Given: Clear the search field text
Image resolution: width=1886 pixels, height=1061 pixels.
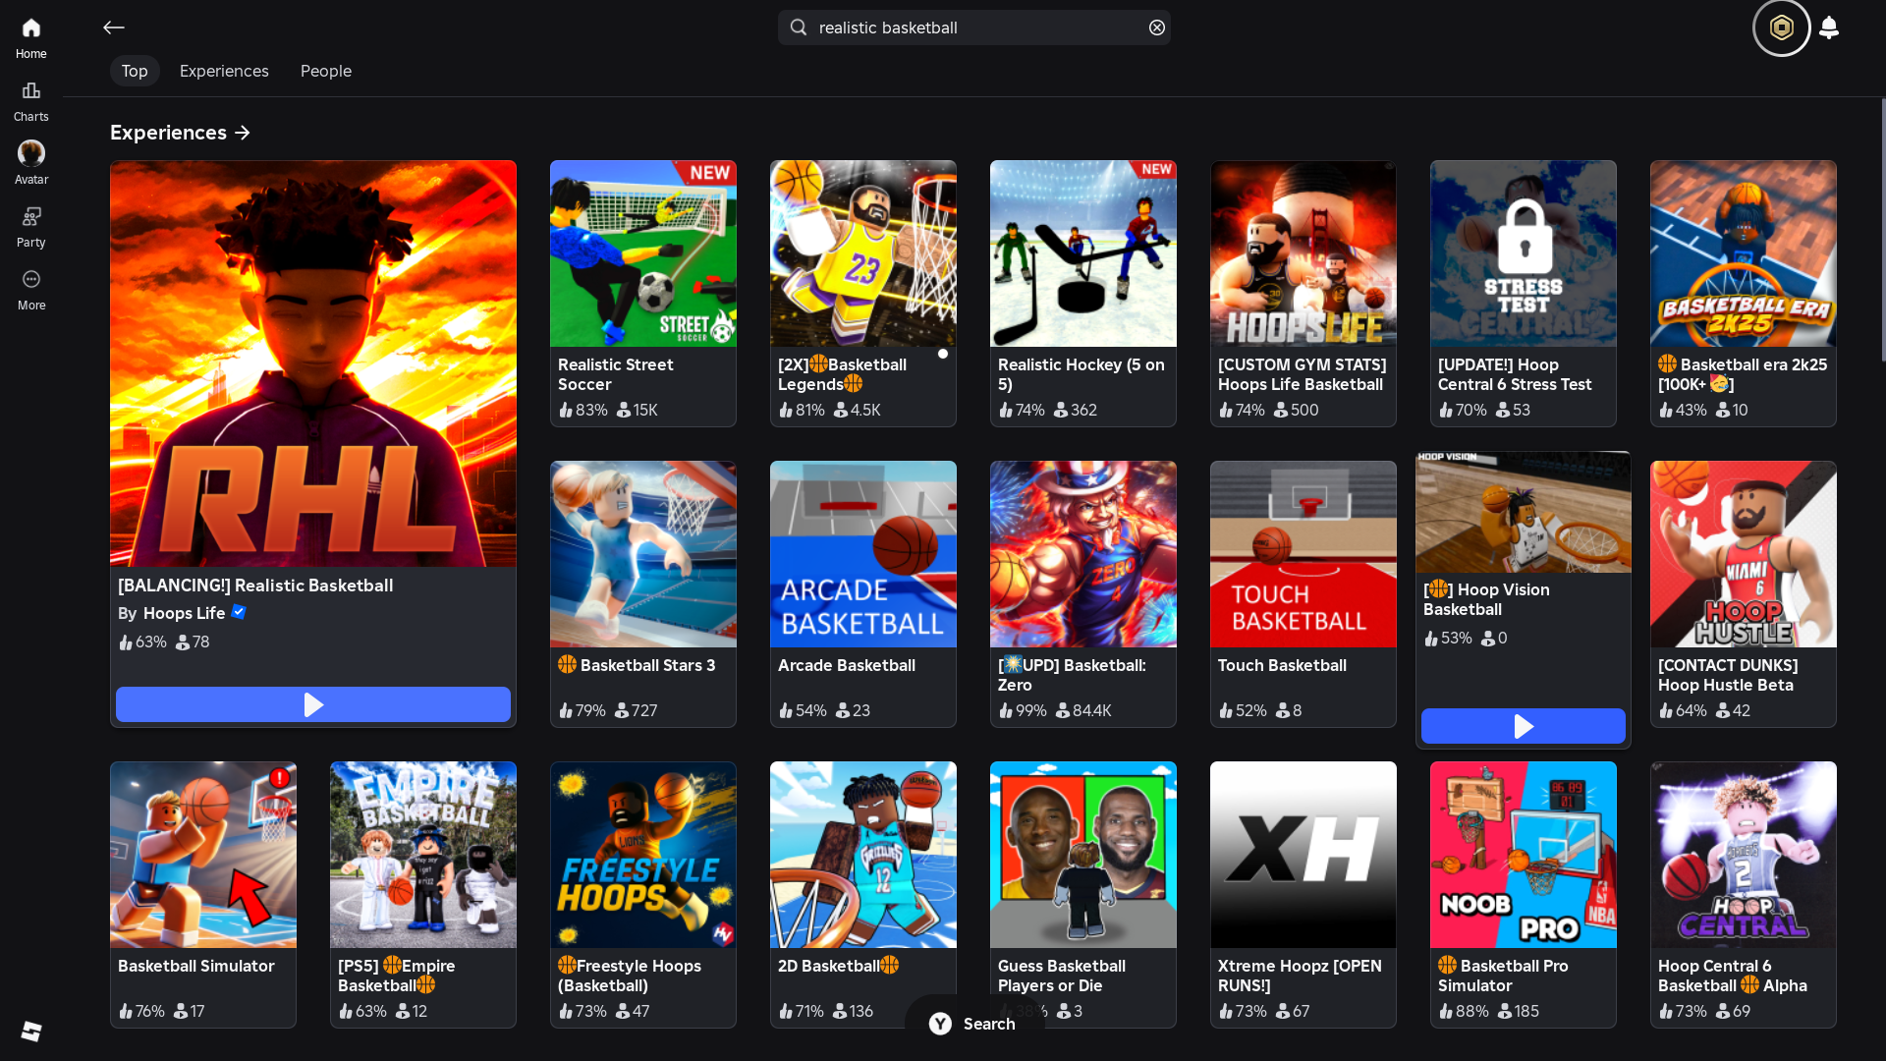Looking at the screenshot, I should pos(1157,28).
